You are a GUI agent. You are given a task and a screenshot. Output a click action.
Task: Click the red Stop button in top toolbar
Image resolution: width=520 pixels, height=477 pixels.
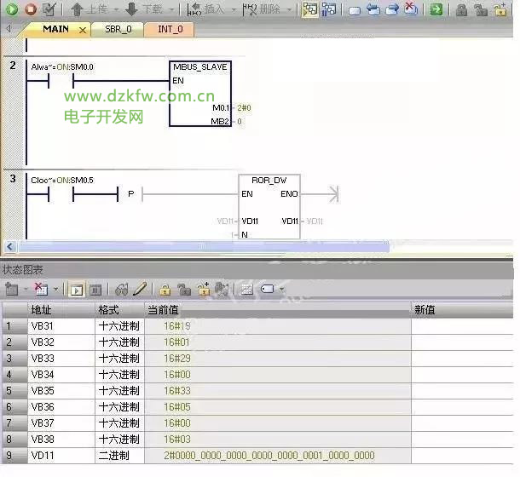(x=30, y=9)
